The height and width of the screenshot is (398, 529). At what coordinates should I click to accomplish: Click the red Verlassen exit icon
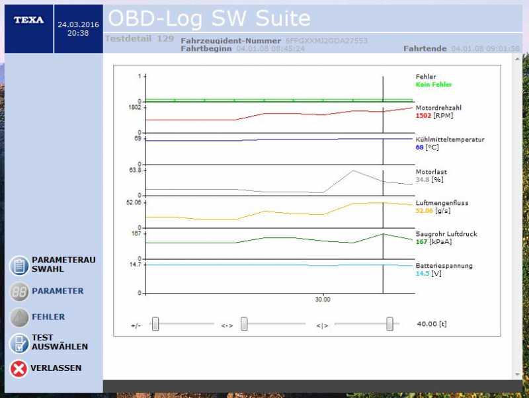point(19,369)
